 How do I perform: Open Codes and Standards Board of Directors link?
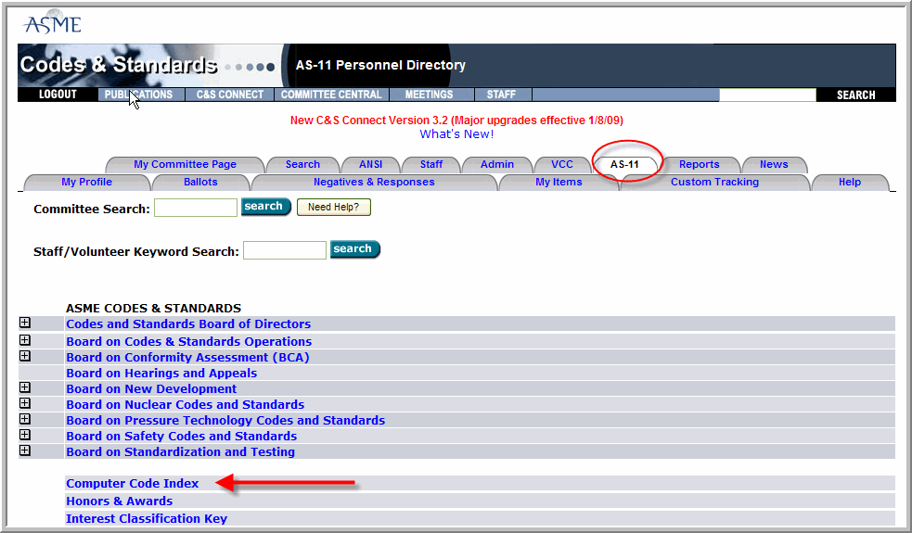click(x=188, y=324)
